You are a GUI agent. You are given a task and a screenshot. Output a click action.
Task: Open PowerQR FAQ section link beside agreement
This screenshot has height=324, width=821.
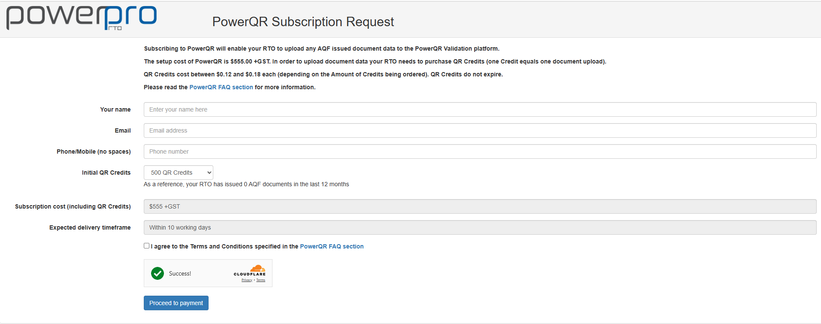click(x=332, y=246)
